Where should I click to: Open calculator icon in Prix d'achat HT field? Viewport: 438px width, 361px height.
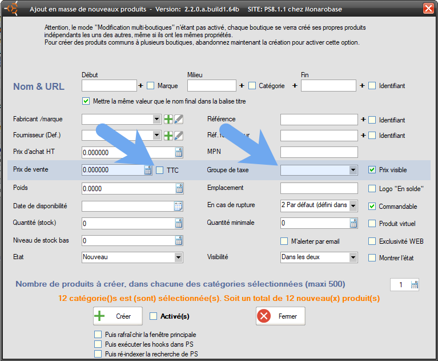(179, 153)
